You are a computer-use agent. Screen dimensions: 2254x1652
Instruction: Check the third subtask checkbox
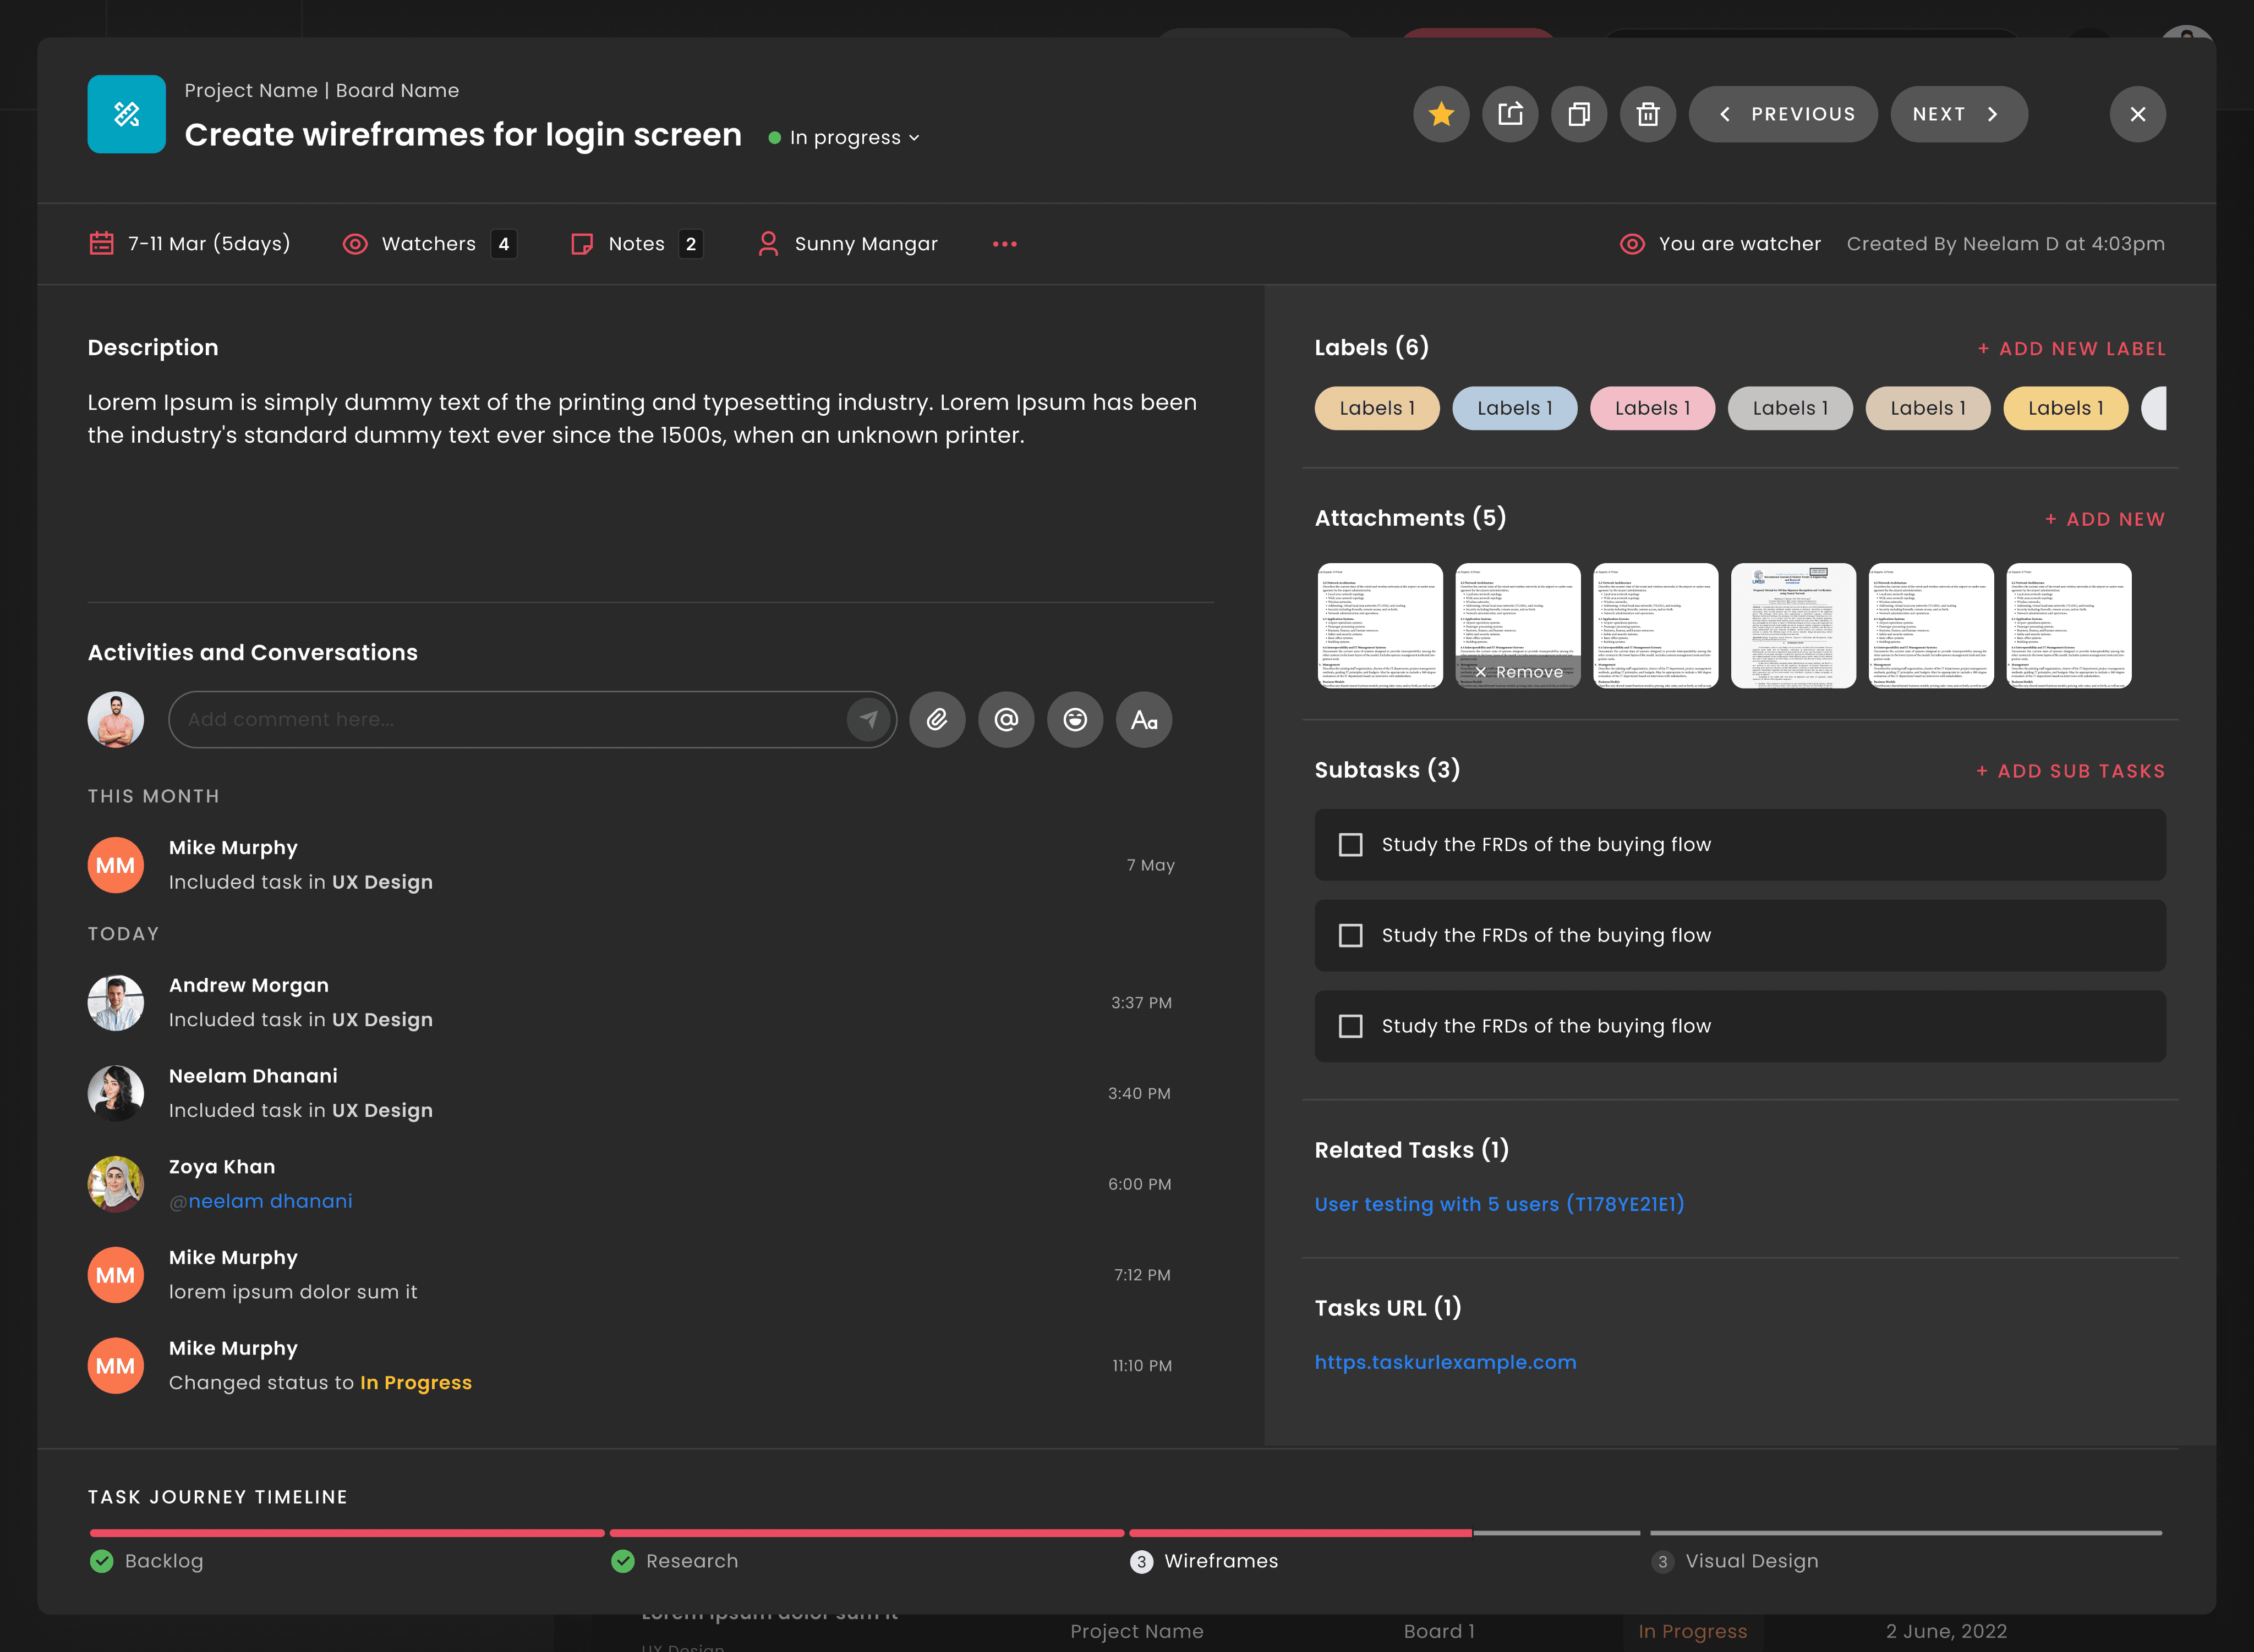coord(1350,1026)
